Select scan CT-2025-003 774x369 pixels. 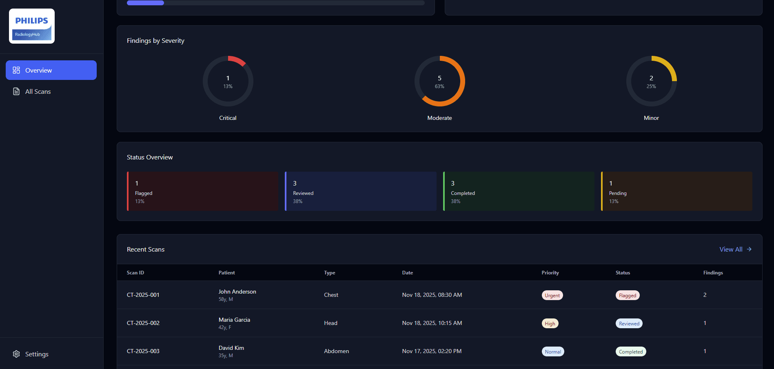[143, 351]
